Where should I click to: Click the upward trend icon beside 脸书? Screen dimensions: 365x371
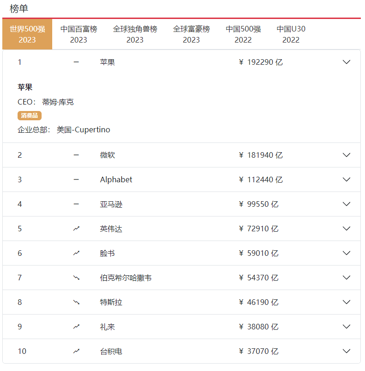(76, 253)
